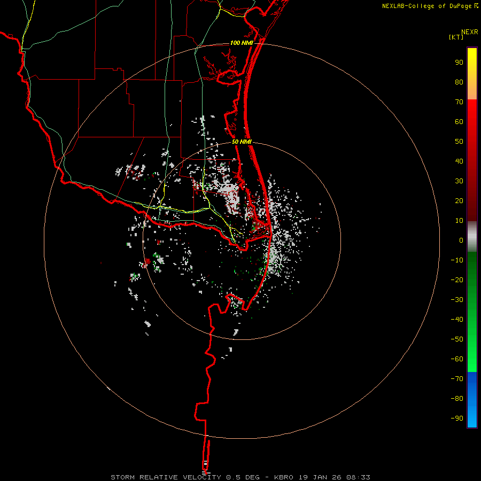
Task: Click the -70 value on the velocity scale
Action: (457, 379)
